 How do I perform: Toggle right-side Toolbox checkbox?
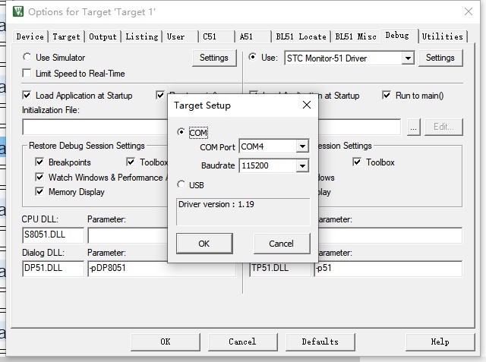(357, 162)
